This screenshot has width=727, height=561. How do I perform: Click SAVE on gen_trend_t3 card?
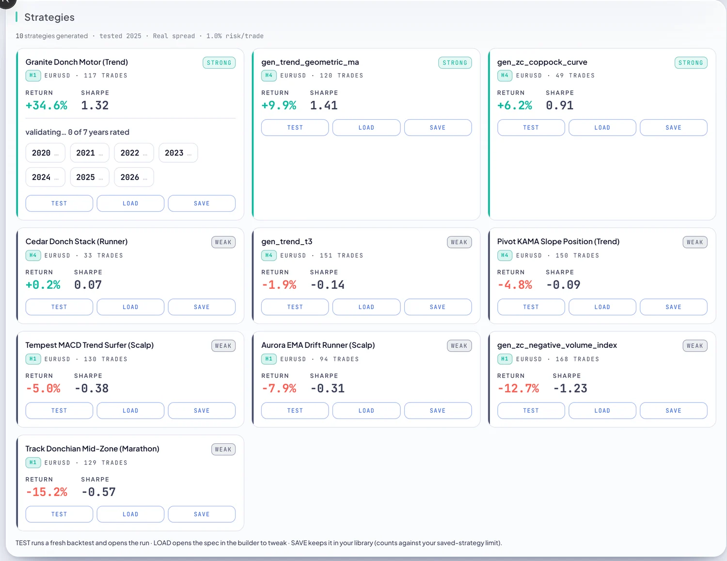[438, 307]
